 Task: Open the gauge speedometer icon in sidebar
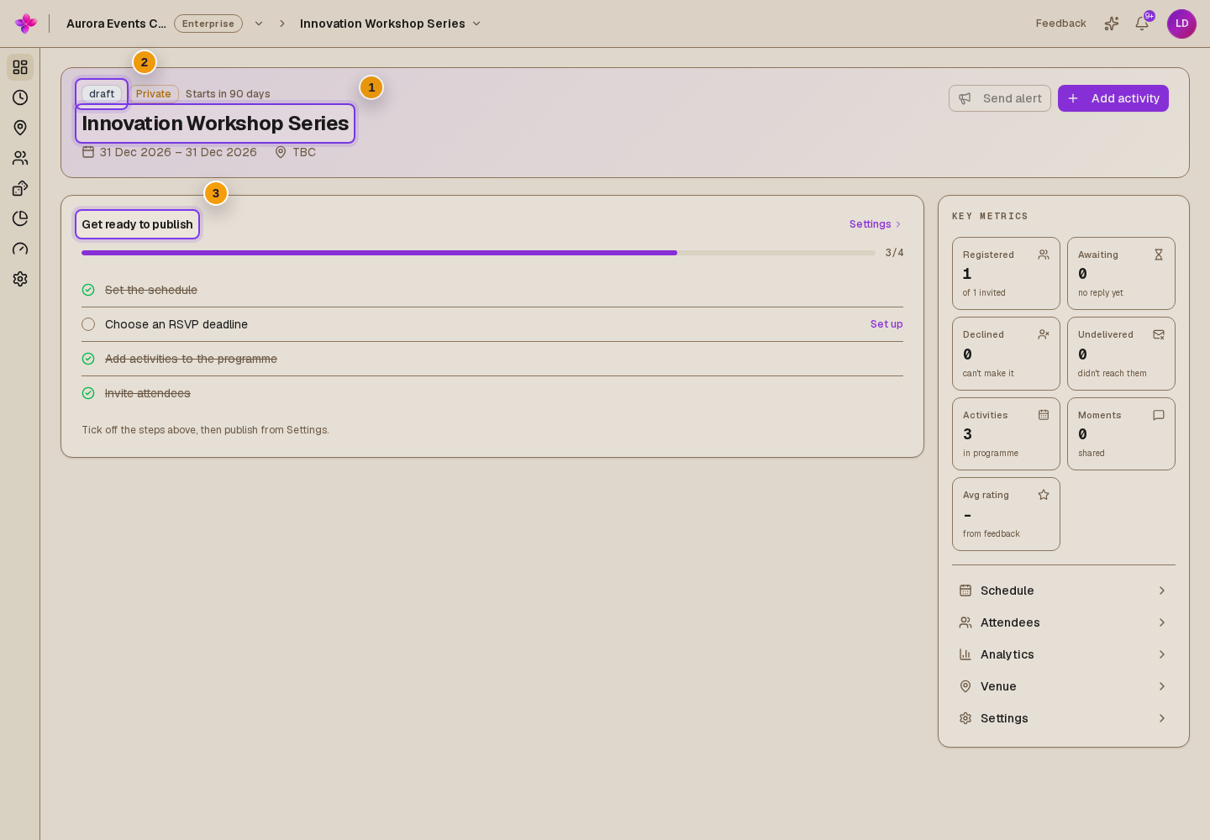[20, 249]
